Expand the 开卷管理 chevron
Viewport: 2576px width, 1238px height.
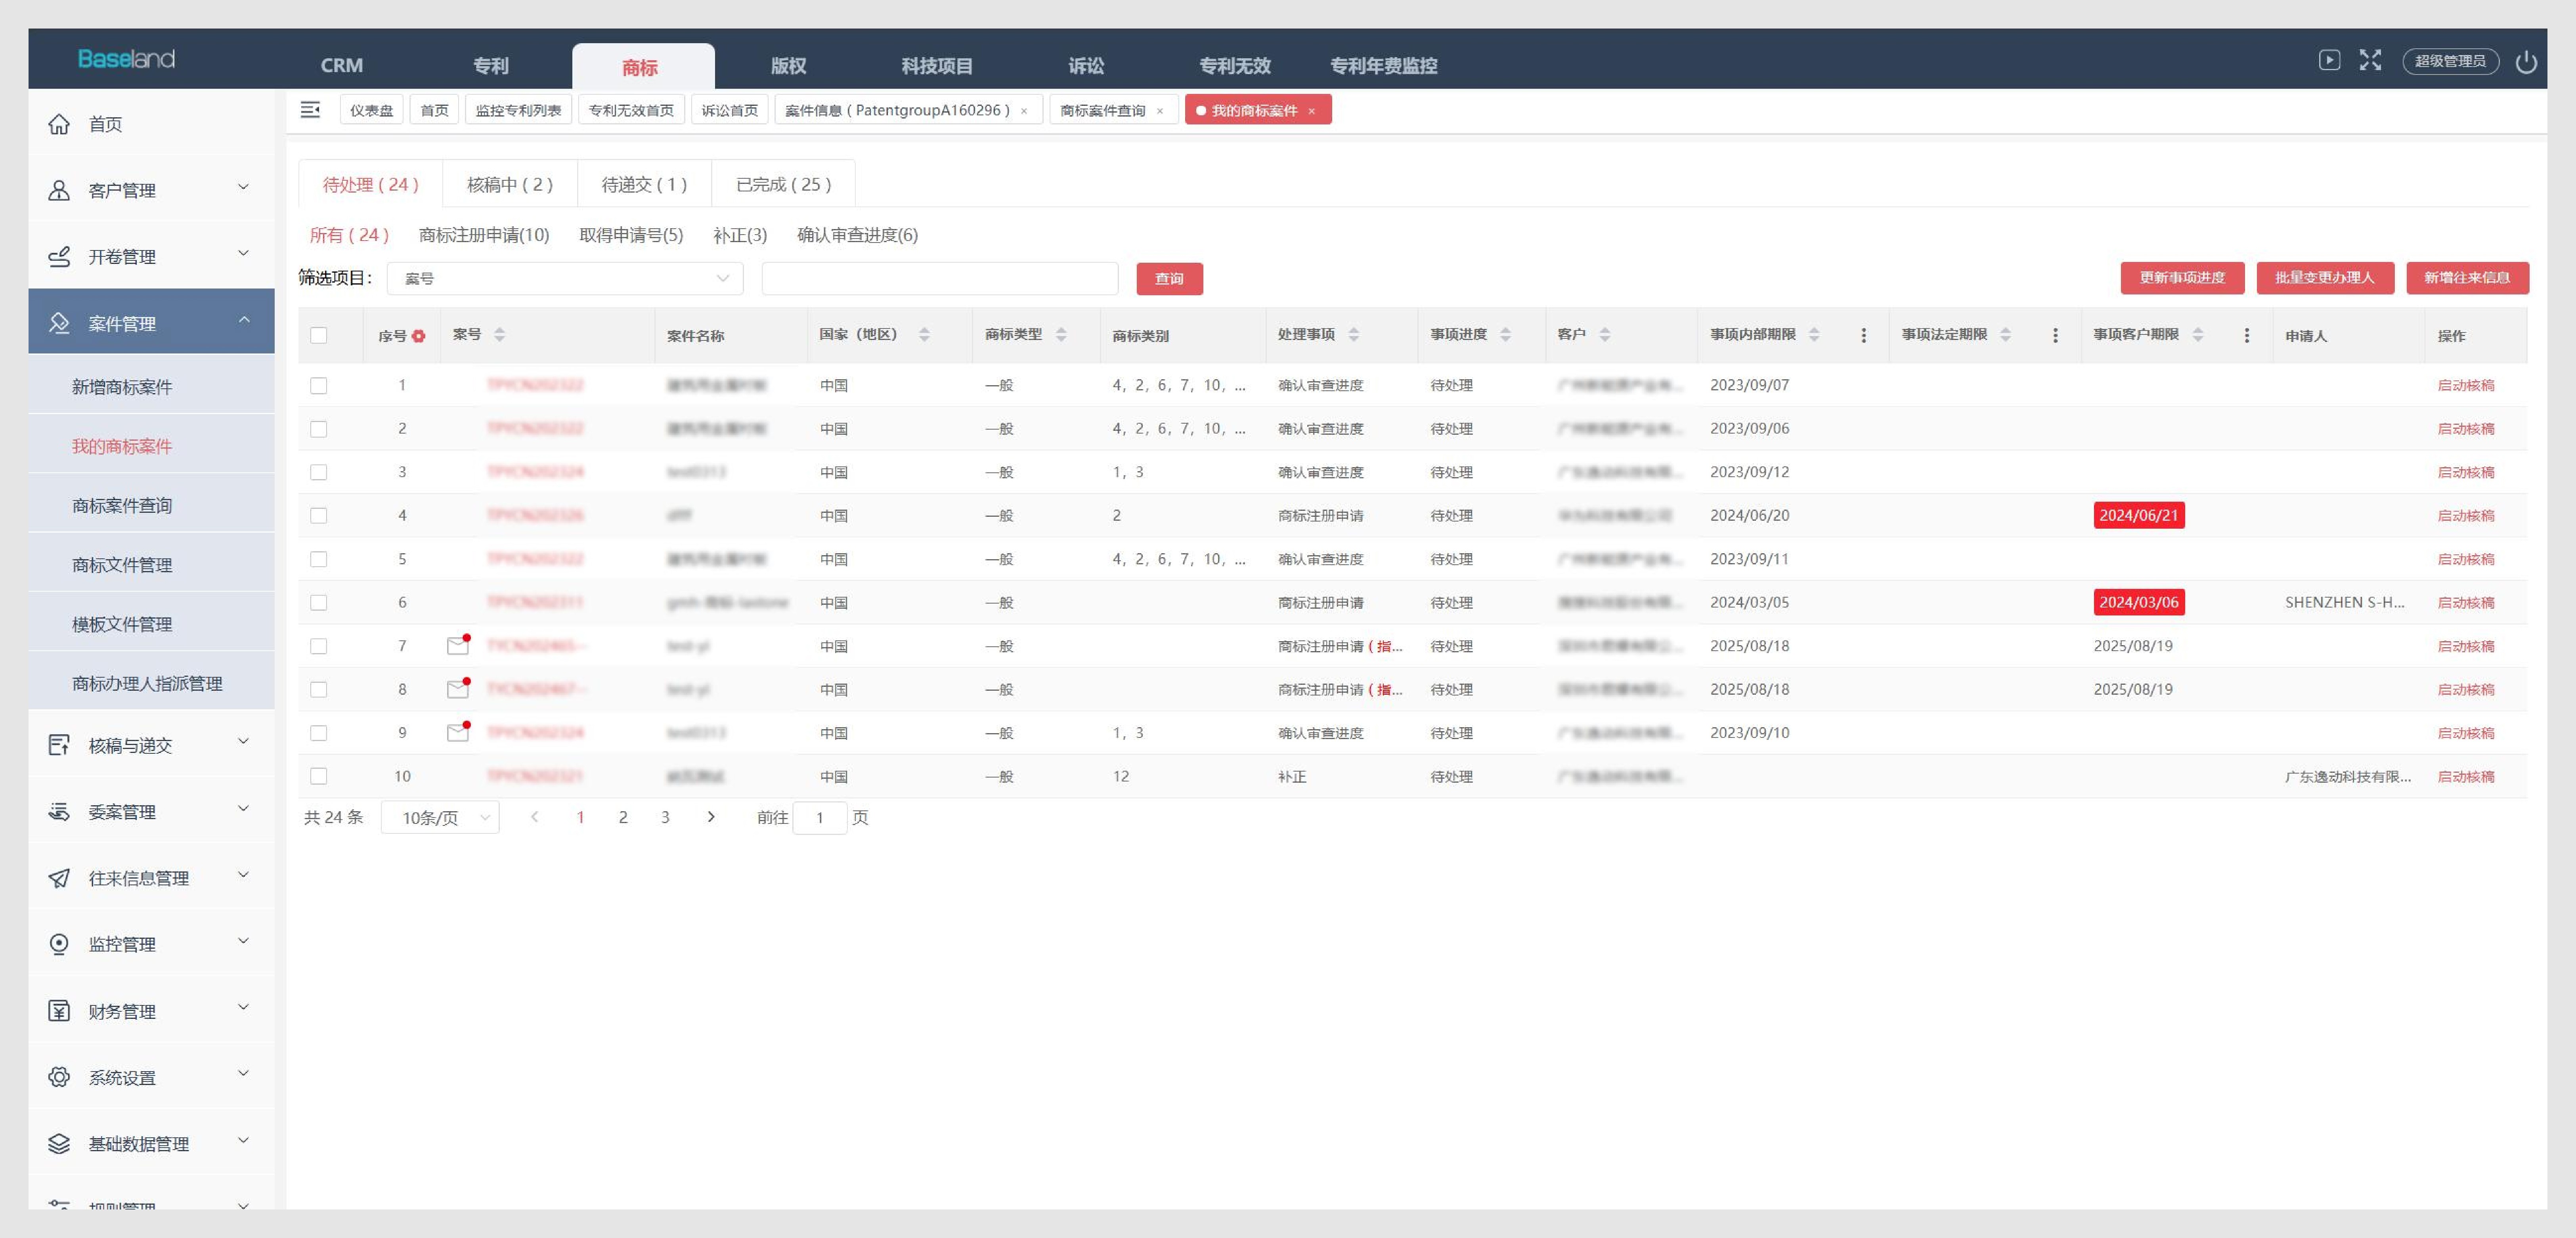(243, 253)
